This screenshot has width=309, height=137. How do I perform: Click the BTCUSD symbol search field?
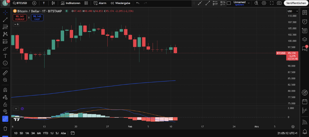(22, 3)
